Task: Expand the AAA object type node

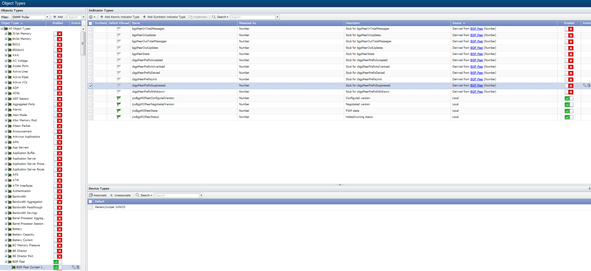Action: click(6, 55)
